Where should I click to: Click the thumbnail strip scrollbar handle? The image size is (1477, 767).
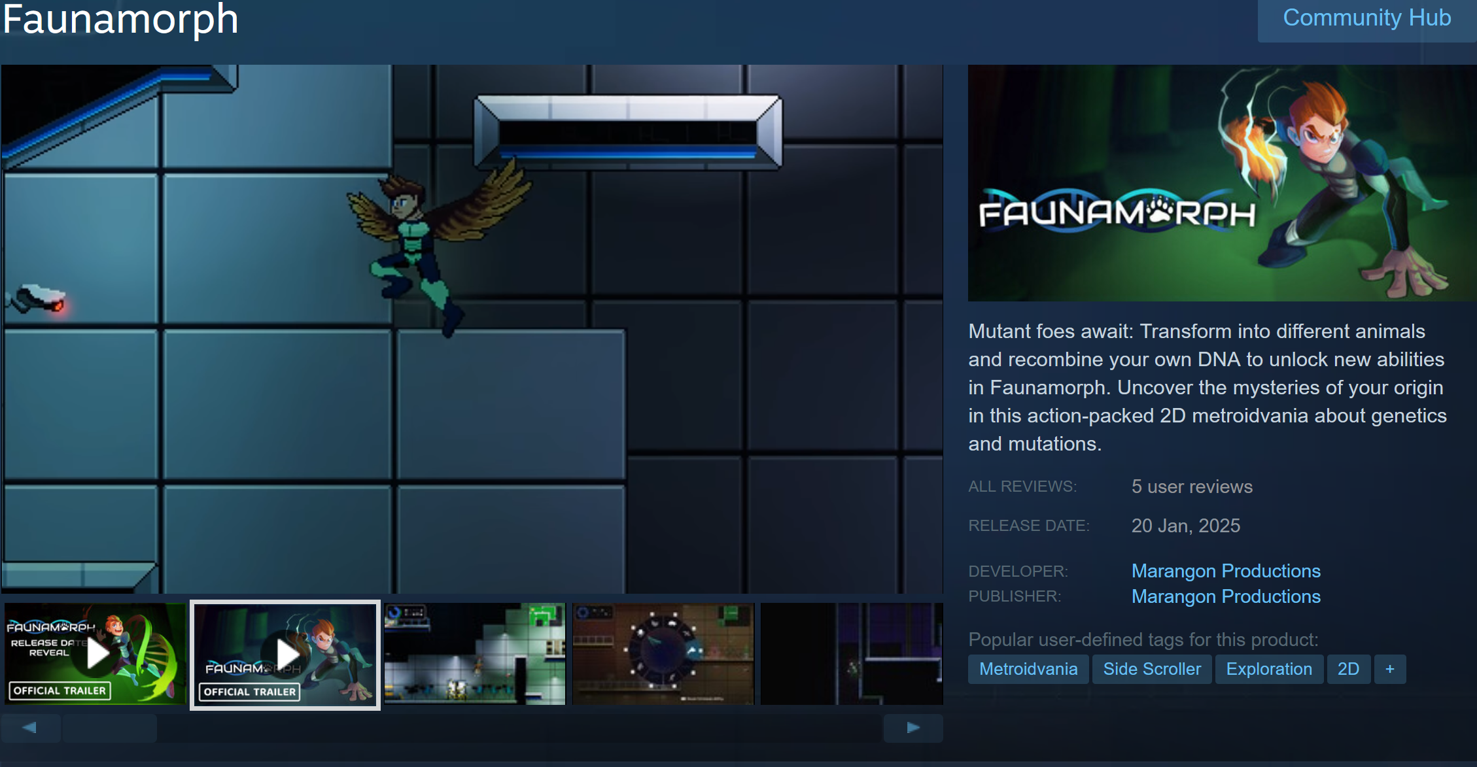point(110,728)
